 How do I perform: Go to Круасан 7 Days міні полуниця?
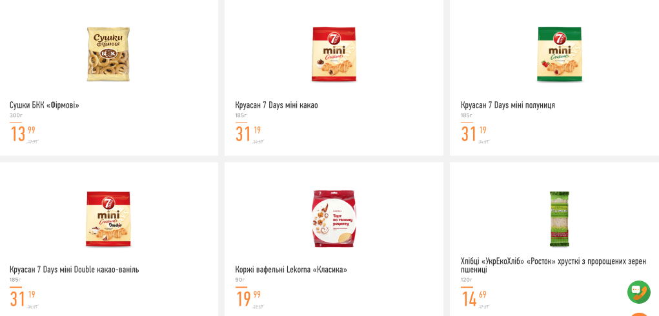click(x=507, y=105)
